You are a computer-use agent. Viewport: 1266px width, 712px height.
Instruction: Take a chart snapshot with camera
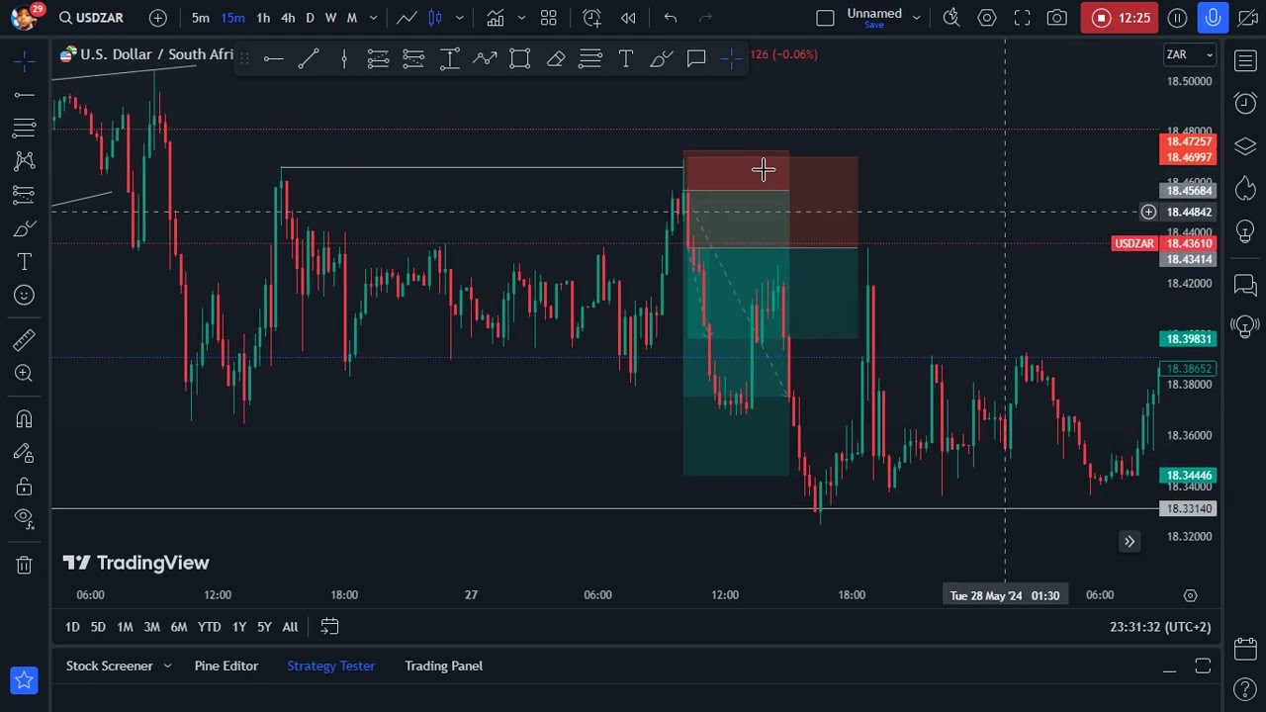(x=1057, y=18)
